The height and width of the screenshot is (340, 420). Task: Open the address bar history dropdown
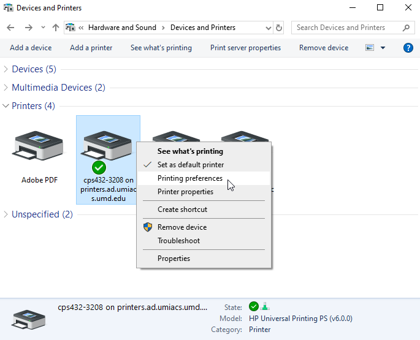click(x=269, y=28)
